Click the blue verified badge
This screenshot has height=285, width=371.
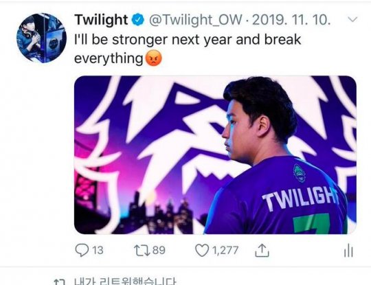[137, 20]
